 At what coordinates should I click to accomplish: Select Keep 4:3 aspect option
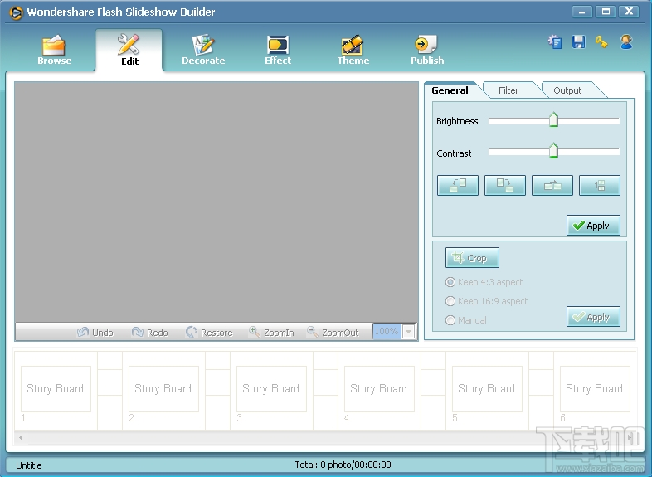click(484, 282)
